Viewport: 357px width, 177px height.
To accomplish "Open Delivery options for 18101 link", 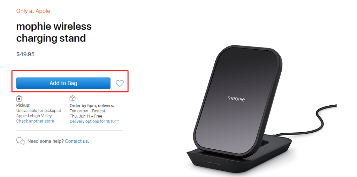I will click(94, 121).
